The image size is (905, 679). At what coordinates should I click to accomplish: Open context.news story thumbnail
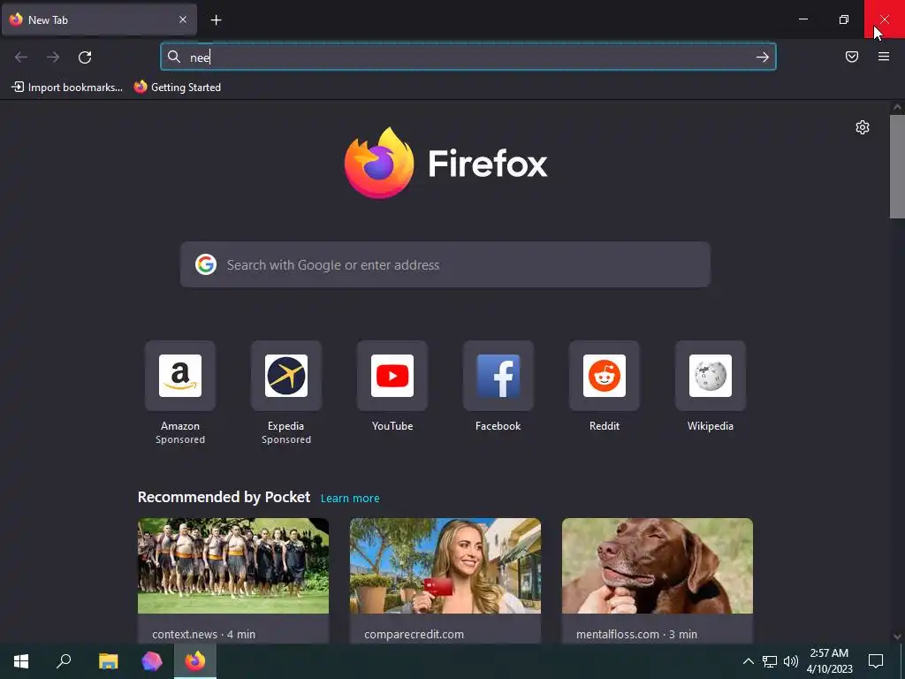233,566
